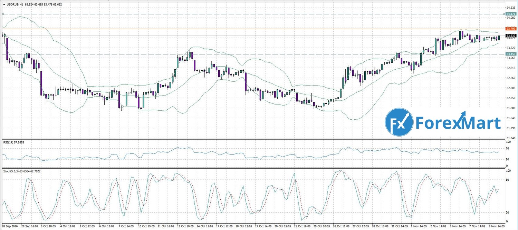
Task: Click the black 63.632 current price tag
Action: 511,36
